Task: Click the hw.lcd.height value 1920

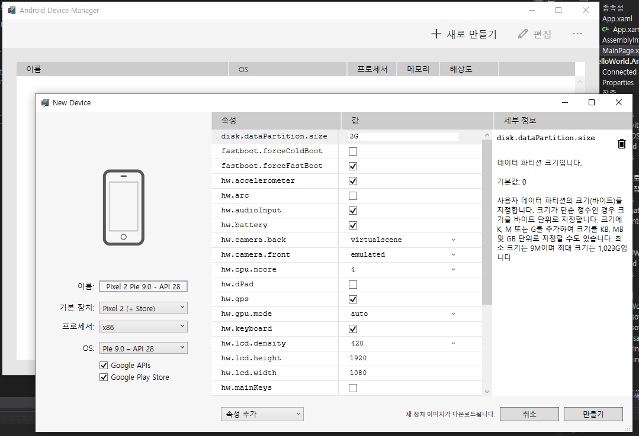Action: click(358, 359)
